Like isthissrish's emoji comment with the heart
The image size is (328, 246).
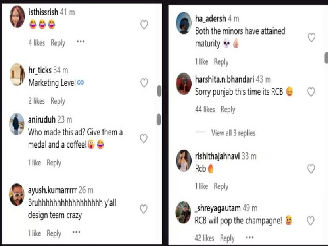pyautogui.click(x=144, y=25)
